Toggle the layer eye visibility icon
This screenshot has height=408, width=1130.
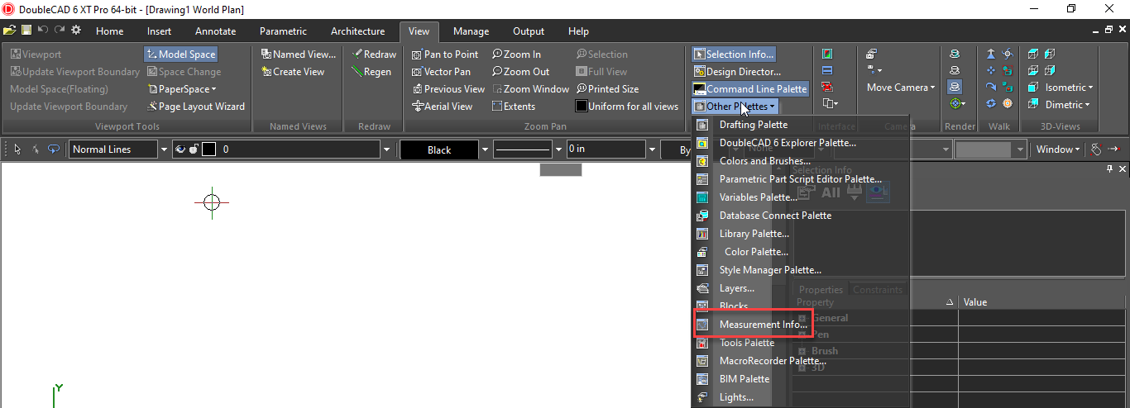pos(180,149)
